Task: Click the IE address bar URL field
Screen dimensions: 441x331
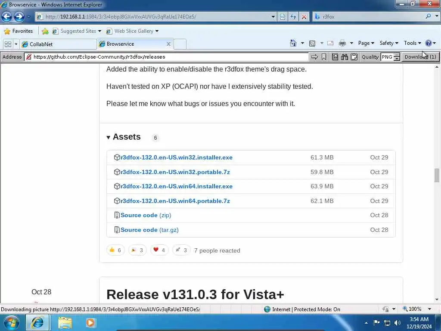Action: point(153,17)
